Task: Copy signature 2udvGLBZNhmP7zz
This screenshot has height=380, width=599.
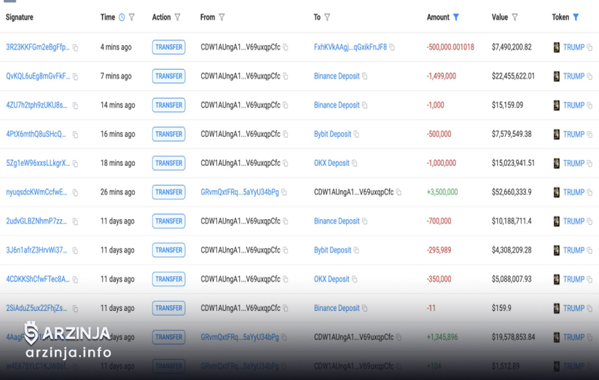Action: pos(75,221)
